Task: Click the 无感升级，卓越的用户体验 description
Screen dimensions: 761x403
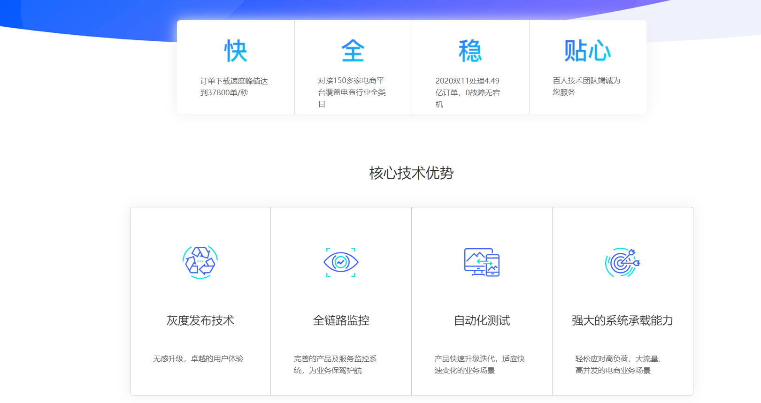Action: pyautogui.click(x=198, y=359)
